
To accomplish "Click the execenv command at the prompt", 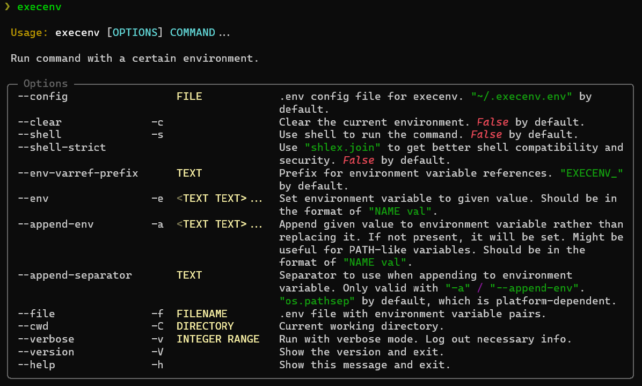I will coord(39,7).
